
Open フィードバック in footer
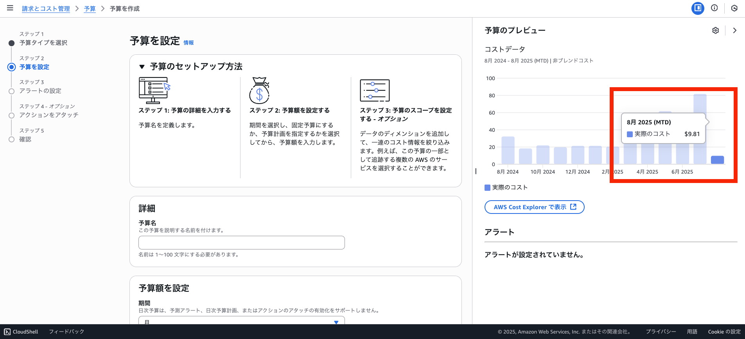click(66, 332)
